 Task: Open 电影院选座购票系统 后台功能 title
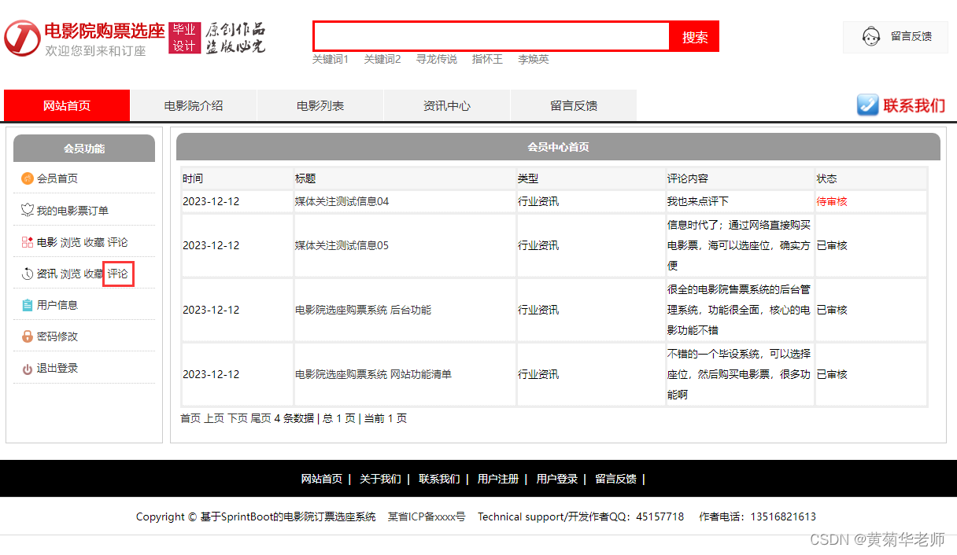click(364, 310)
